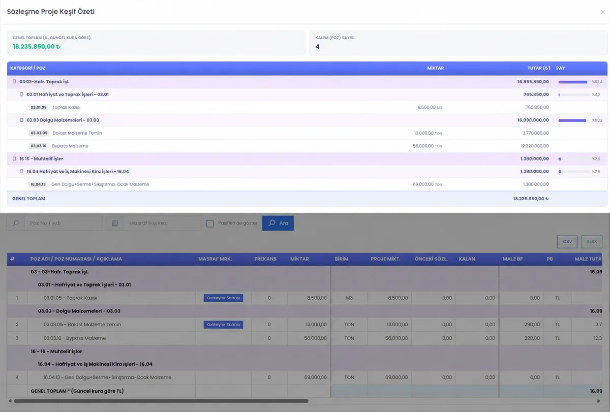Click the building icon beside Masraf Merkezi field
Screen dimensions: 610x412
pyautogui.click(x=115, y=223)
